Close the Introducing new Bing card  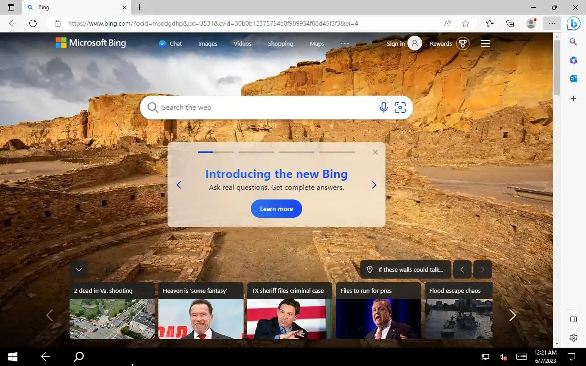click(x=375, y=152)
